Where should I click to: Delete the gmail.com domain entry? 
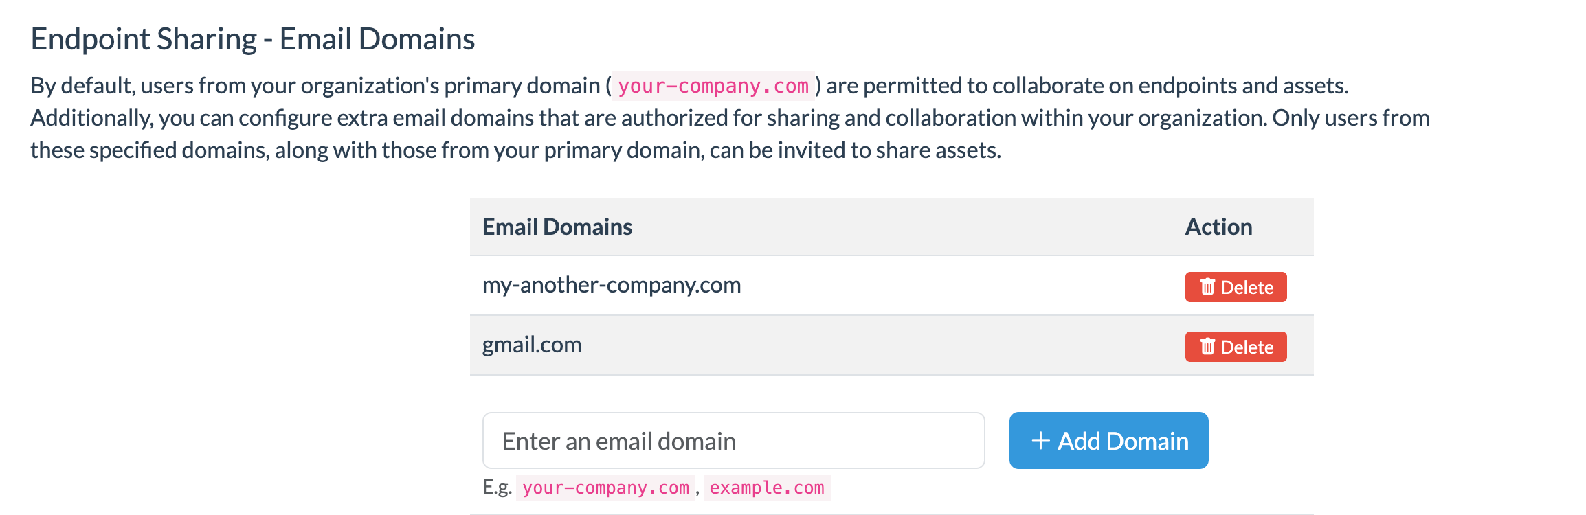1235,347
